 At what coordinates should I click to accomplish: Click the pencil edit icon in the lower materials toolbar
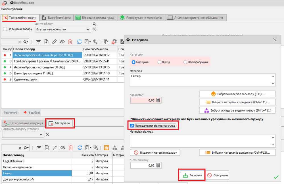(x=55, y=147)
